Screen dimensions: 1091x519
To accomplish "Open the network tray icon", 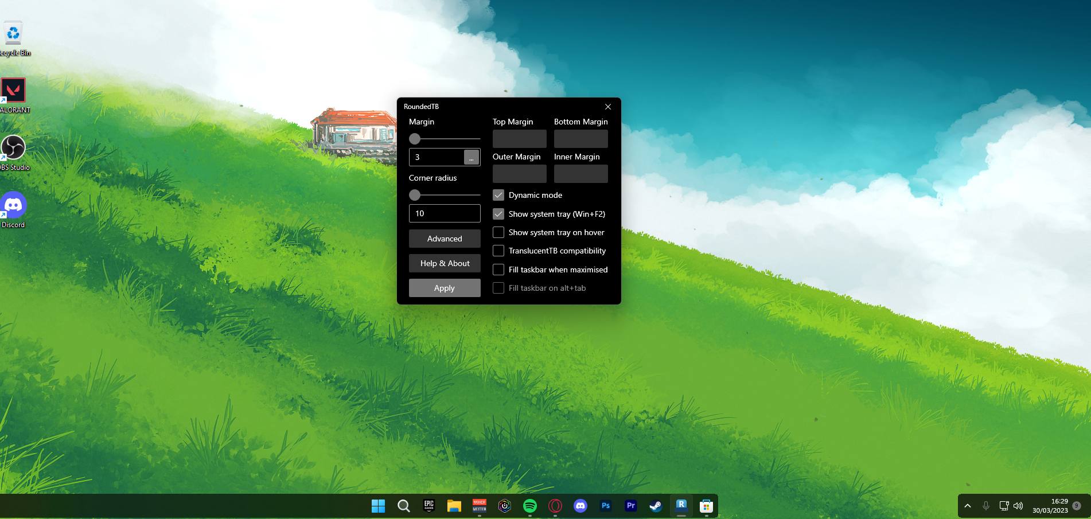I will click(x=1004, y=506).
